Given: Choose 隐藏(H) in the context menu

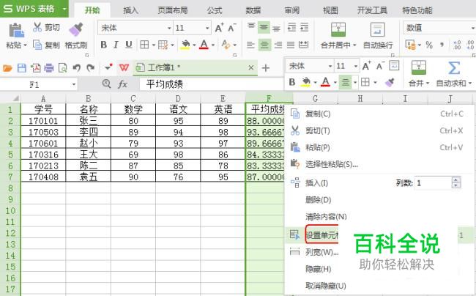Looking at the screenshot, I should tap(318, 269).
